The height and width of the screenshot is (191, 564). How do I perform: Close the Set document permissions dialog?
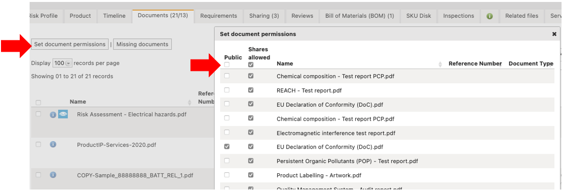pyautogui.click(x=554, y=34)
